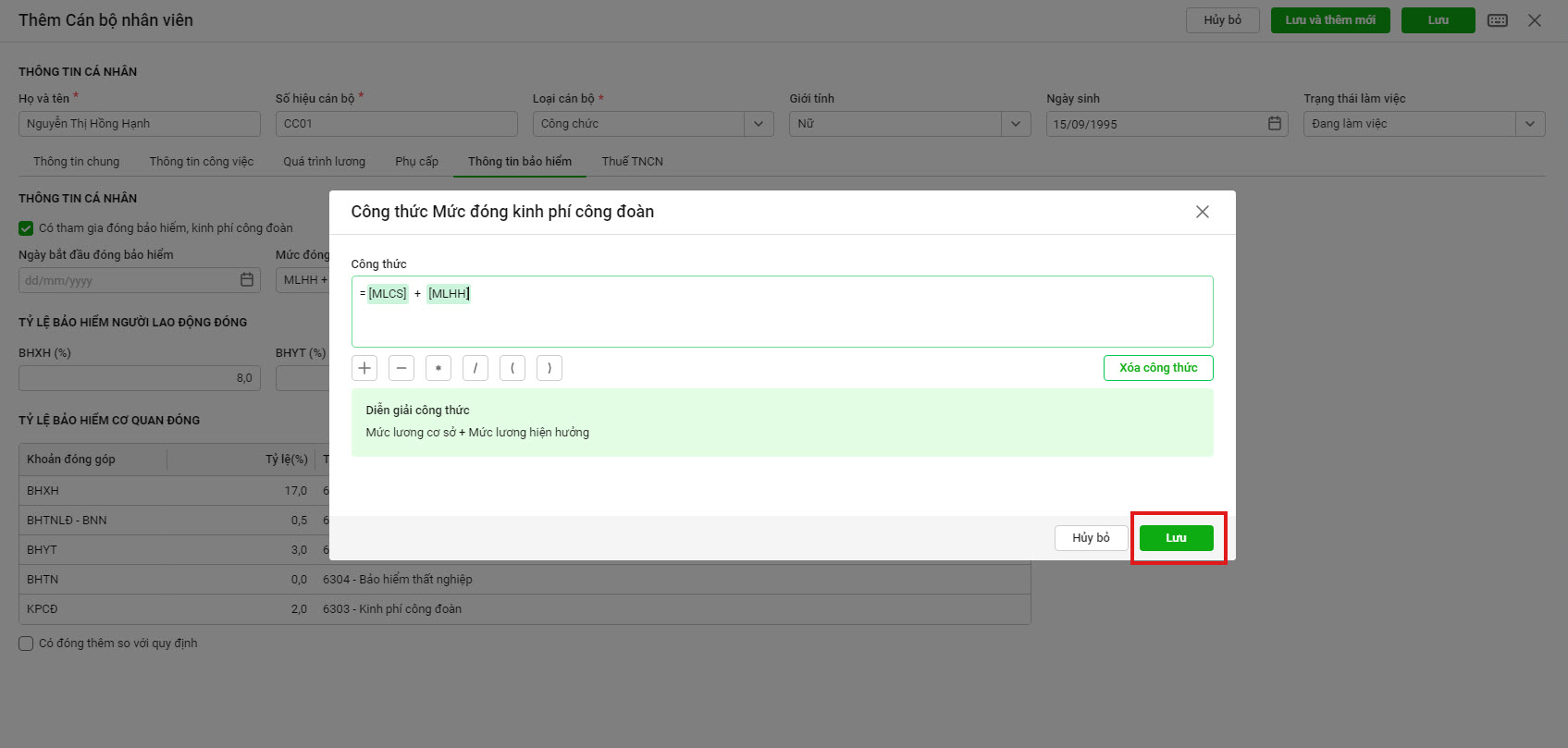Click Hủy bỏ in the formula dialog
This screenshot has width=1568, height=748.
(1091, 538)
